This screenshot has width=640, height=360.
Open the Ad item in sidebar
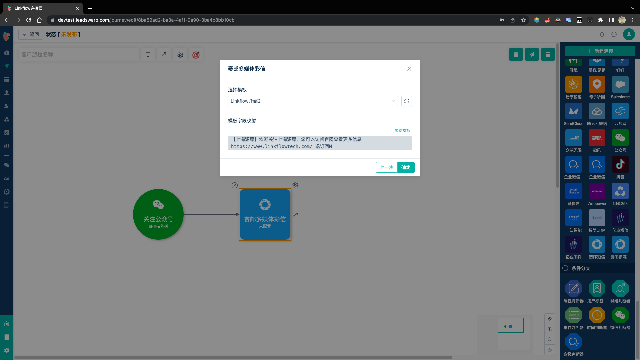click(7, 178)
